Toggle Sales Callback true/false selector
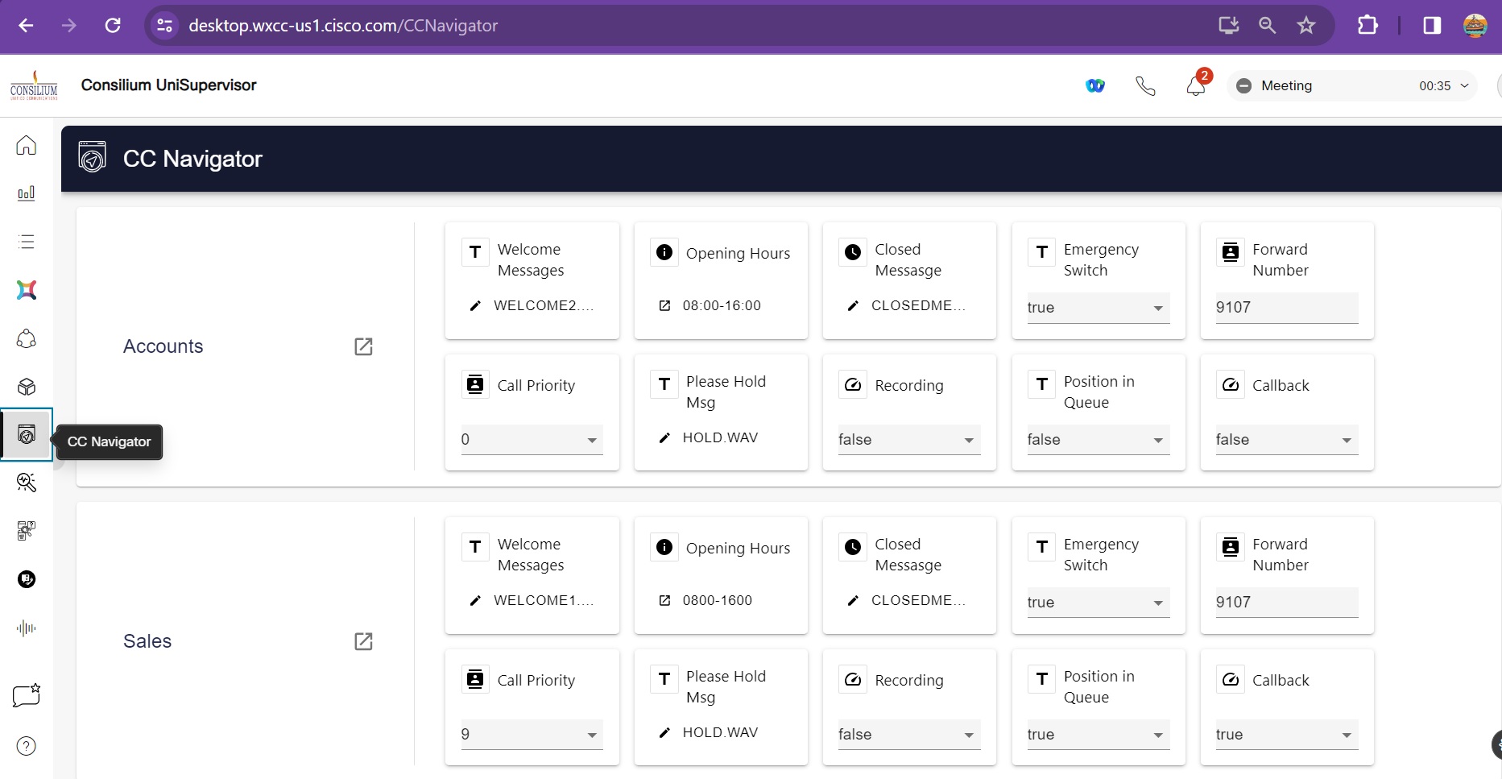1502x779 pixels. coord(1286,735)
